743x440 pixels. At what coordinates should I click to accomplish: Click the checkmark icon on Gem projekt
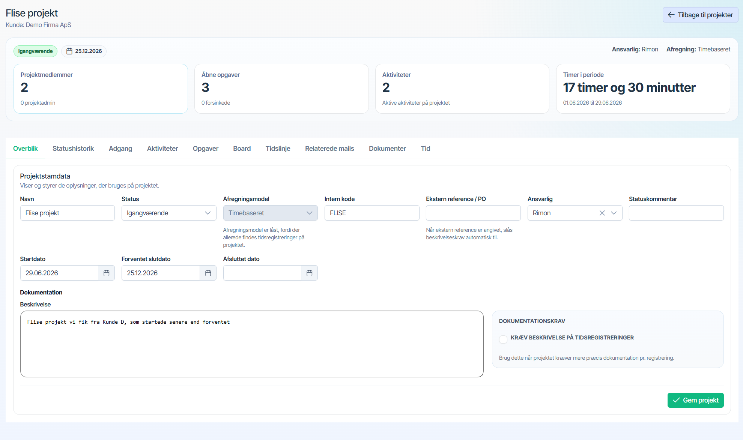tap(676, 400)
